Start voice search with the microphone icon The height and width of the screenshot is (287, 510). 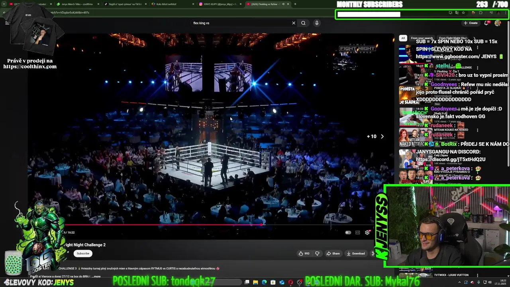pyautogui.click(x=317, y=23)
